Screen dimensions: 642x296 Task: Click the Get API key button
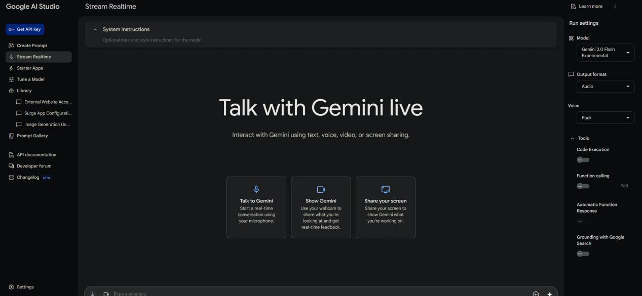25,29
